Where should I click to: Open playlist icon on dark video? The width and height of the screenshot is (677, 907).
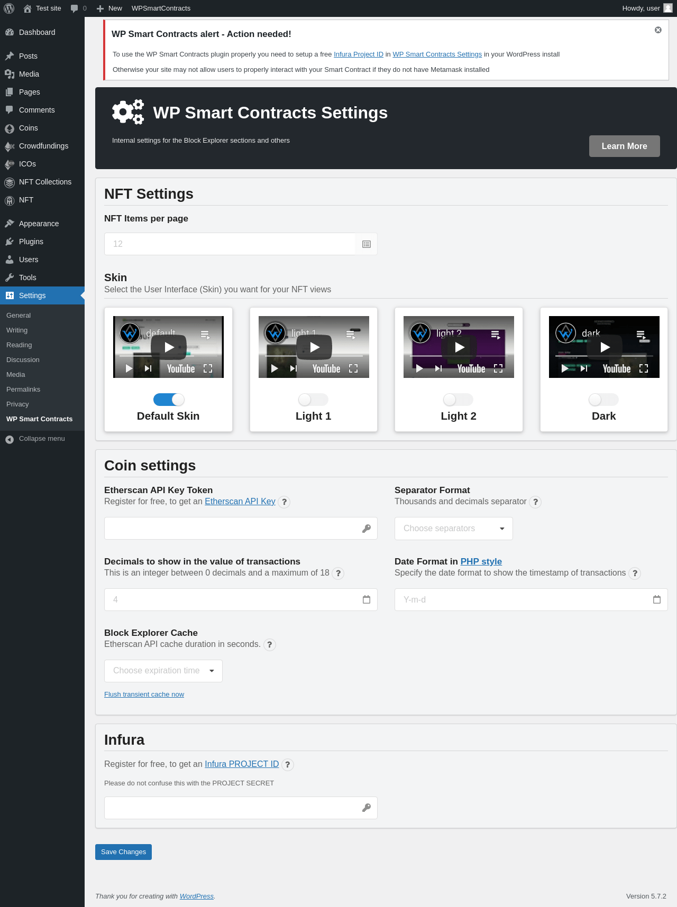(642, 335)
